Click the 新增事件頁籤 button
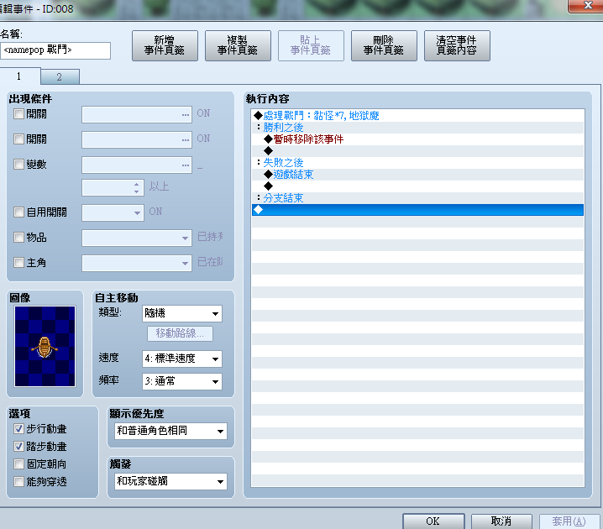The image size is (603, 529). point(165,45)
